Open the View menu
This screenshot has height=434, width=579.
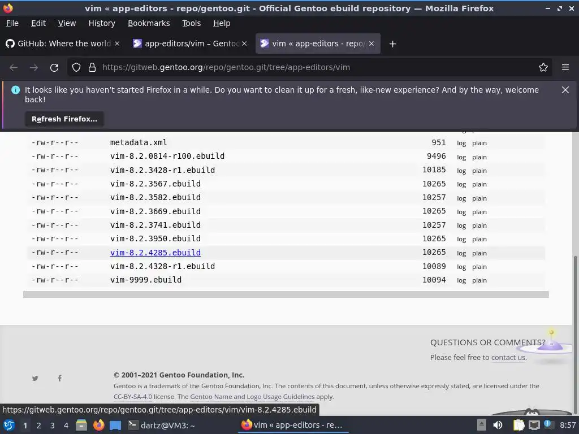(67, 23)
